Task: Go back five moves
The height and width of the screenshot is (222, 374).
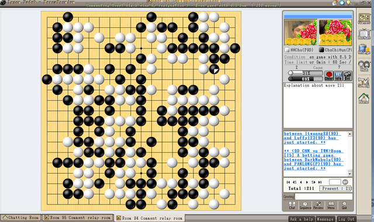Action: [295, 182]
